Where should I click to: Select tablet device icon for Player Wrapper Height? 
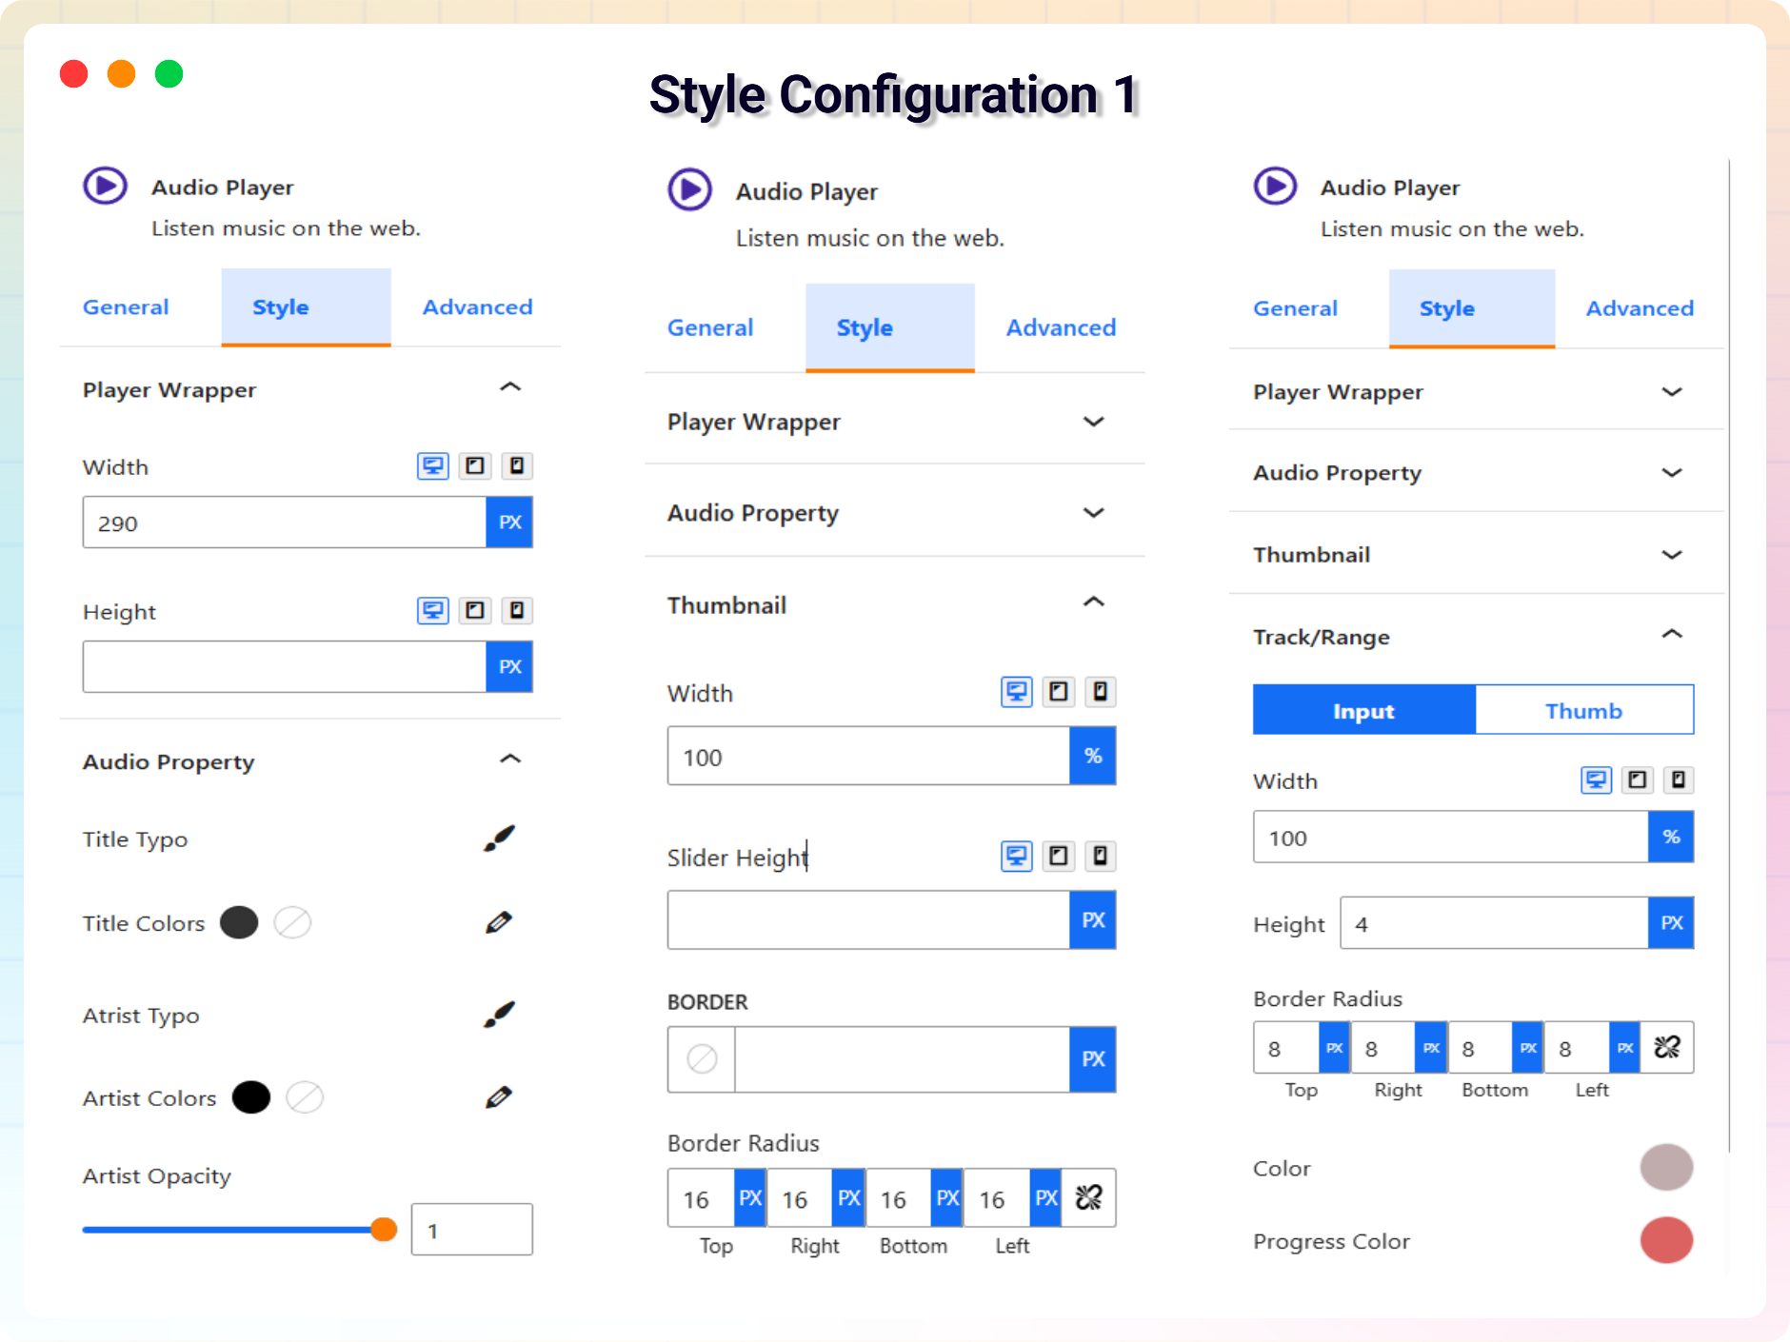pyautogui.click(x=475, y=610)
